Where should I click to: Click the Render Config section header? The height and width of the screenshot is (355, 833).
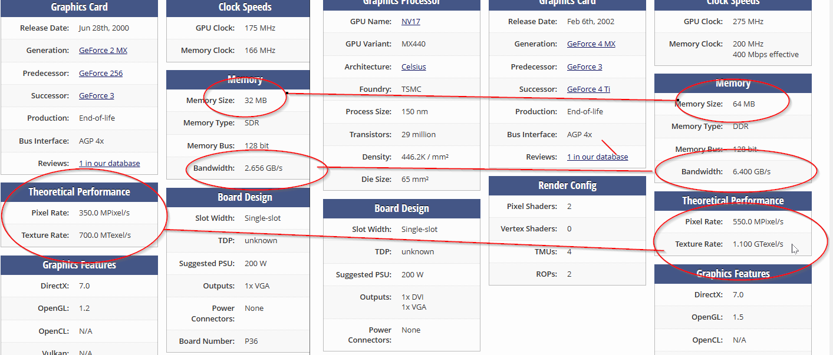[567, 185]
